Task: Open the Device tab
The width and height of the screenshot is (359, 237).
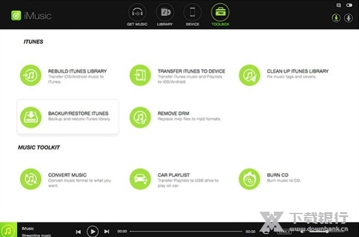Action: coord(192,15)
